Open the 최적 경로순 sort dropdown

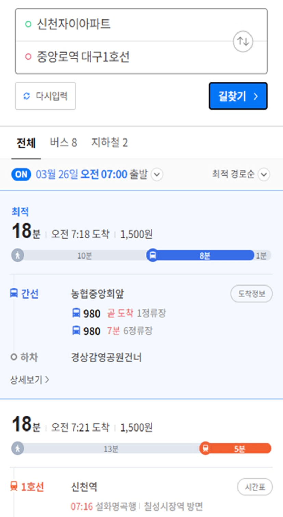(x=241, y=174)
